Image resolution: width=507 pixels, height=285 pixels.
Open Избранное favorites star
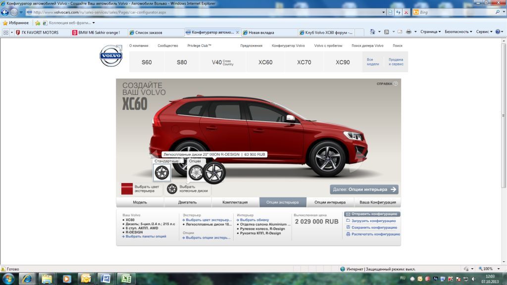[x=16, y=23]
